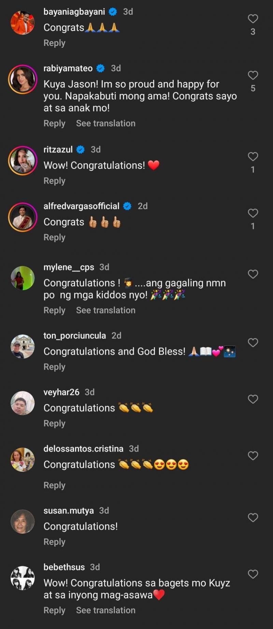This screenshot has width=273, height=629.
Task: View bayaniagbayani's profile picture
Action: click(x=23, y=23)
